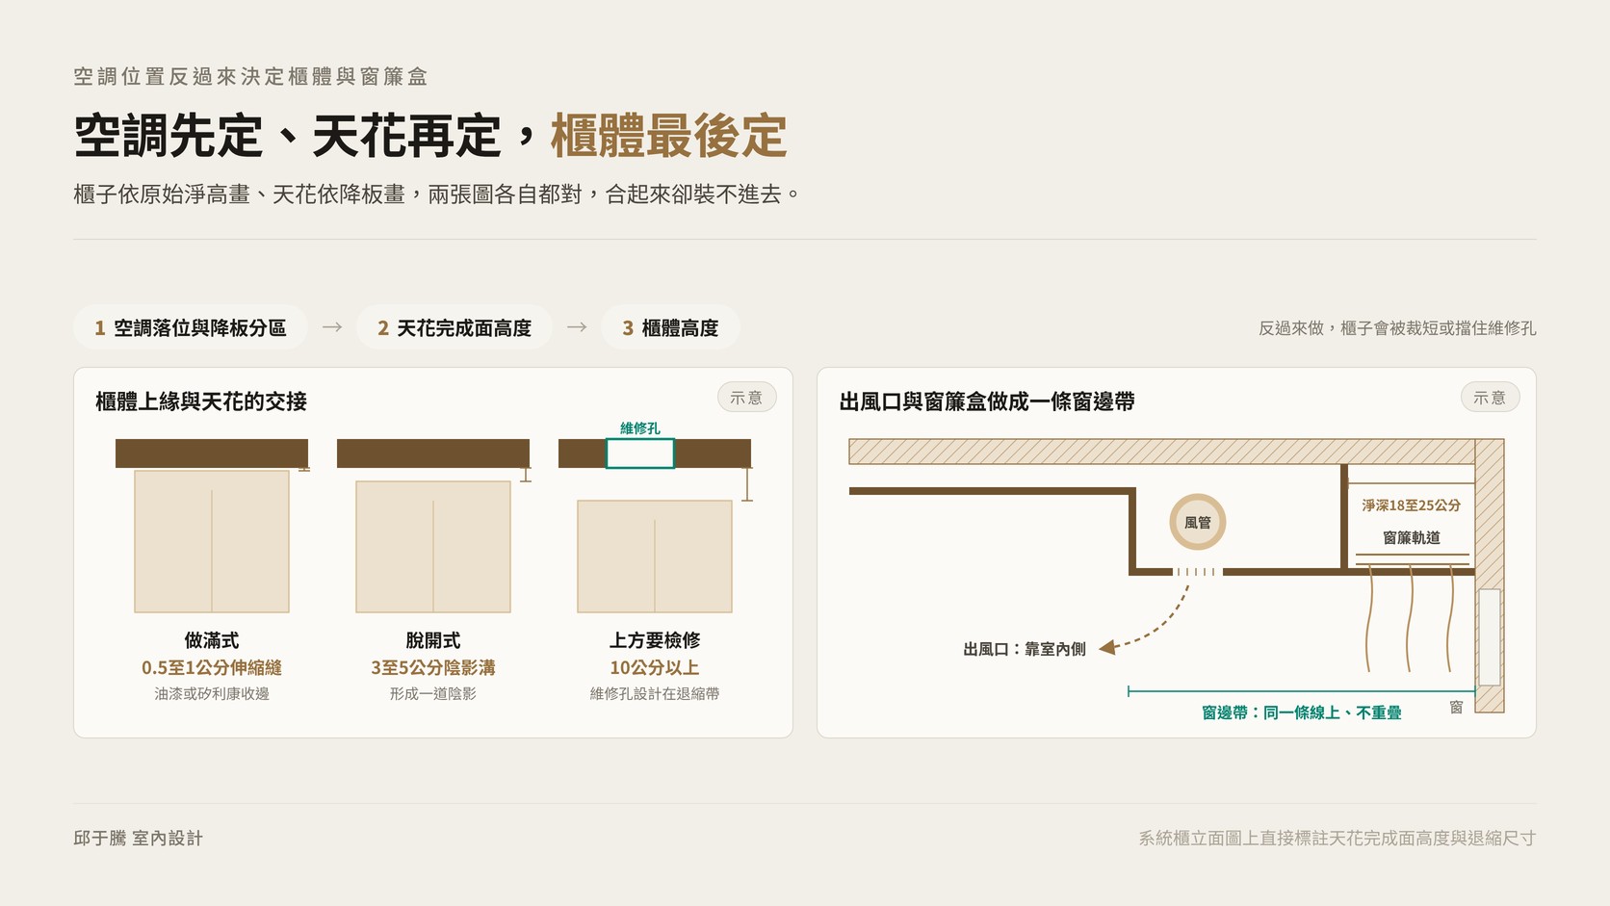Click the text 0.5至1公分伸縮縫
This screenshot has width=1610, height=906.
tap(212, 667)
